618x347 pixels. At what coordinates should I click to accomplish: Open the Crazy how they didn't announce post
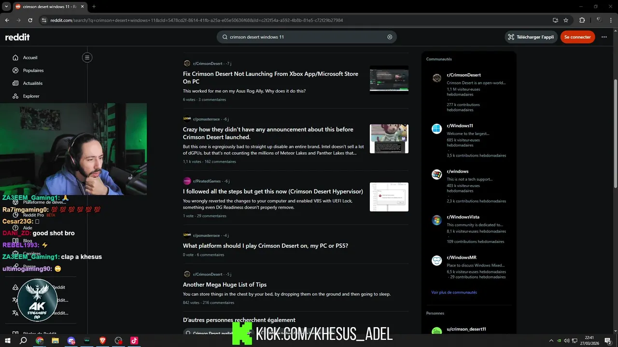point(268,133)
